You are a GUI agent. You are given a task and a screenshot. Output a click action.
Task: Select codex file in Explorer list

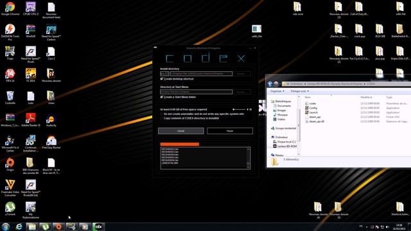coord(311,103)
